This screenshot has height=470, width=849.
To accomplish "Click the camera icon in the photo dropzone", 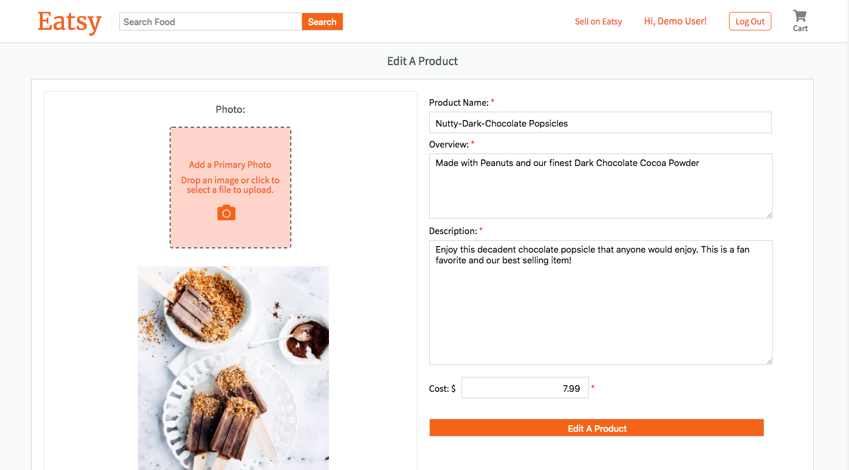I will [226, 212].
